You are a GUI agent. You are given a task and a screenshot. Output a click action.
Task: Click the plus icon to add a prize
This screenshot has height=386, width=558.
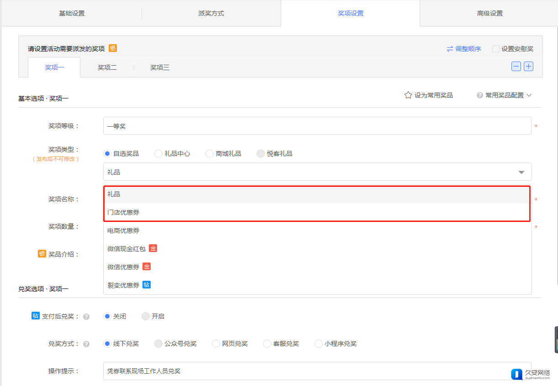[528, 67]
